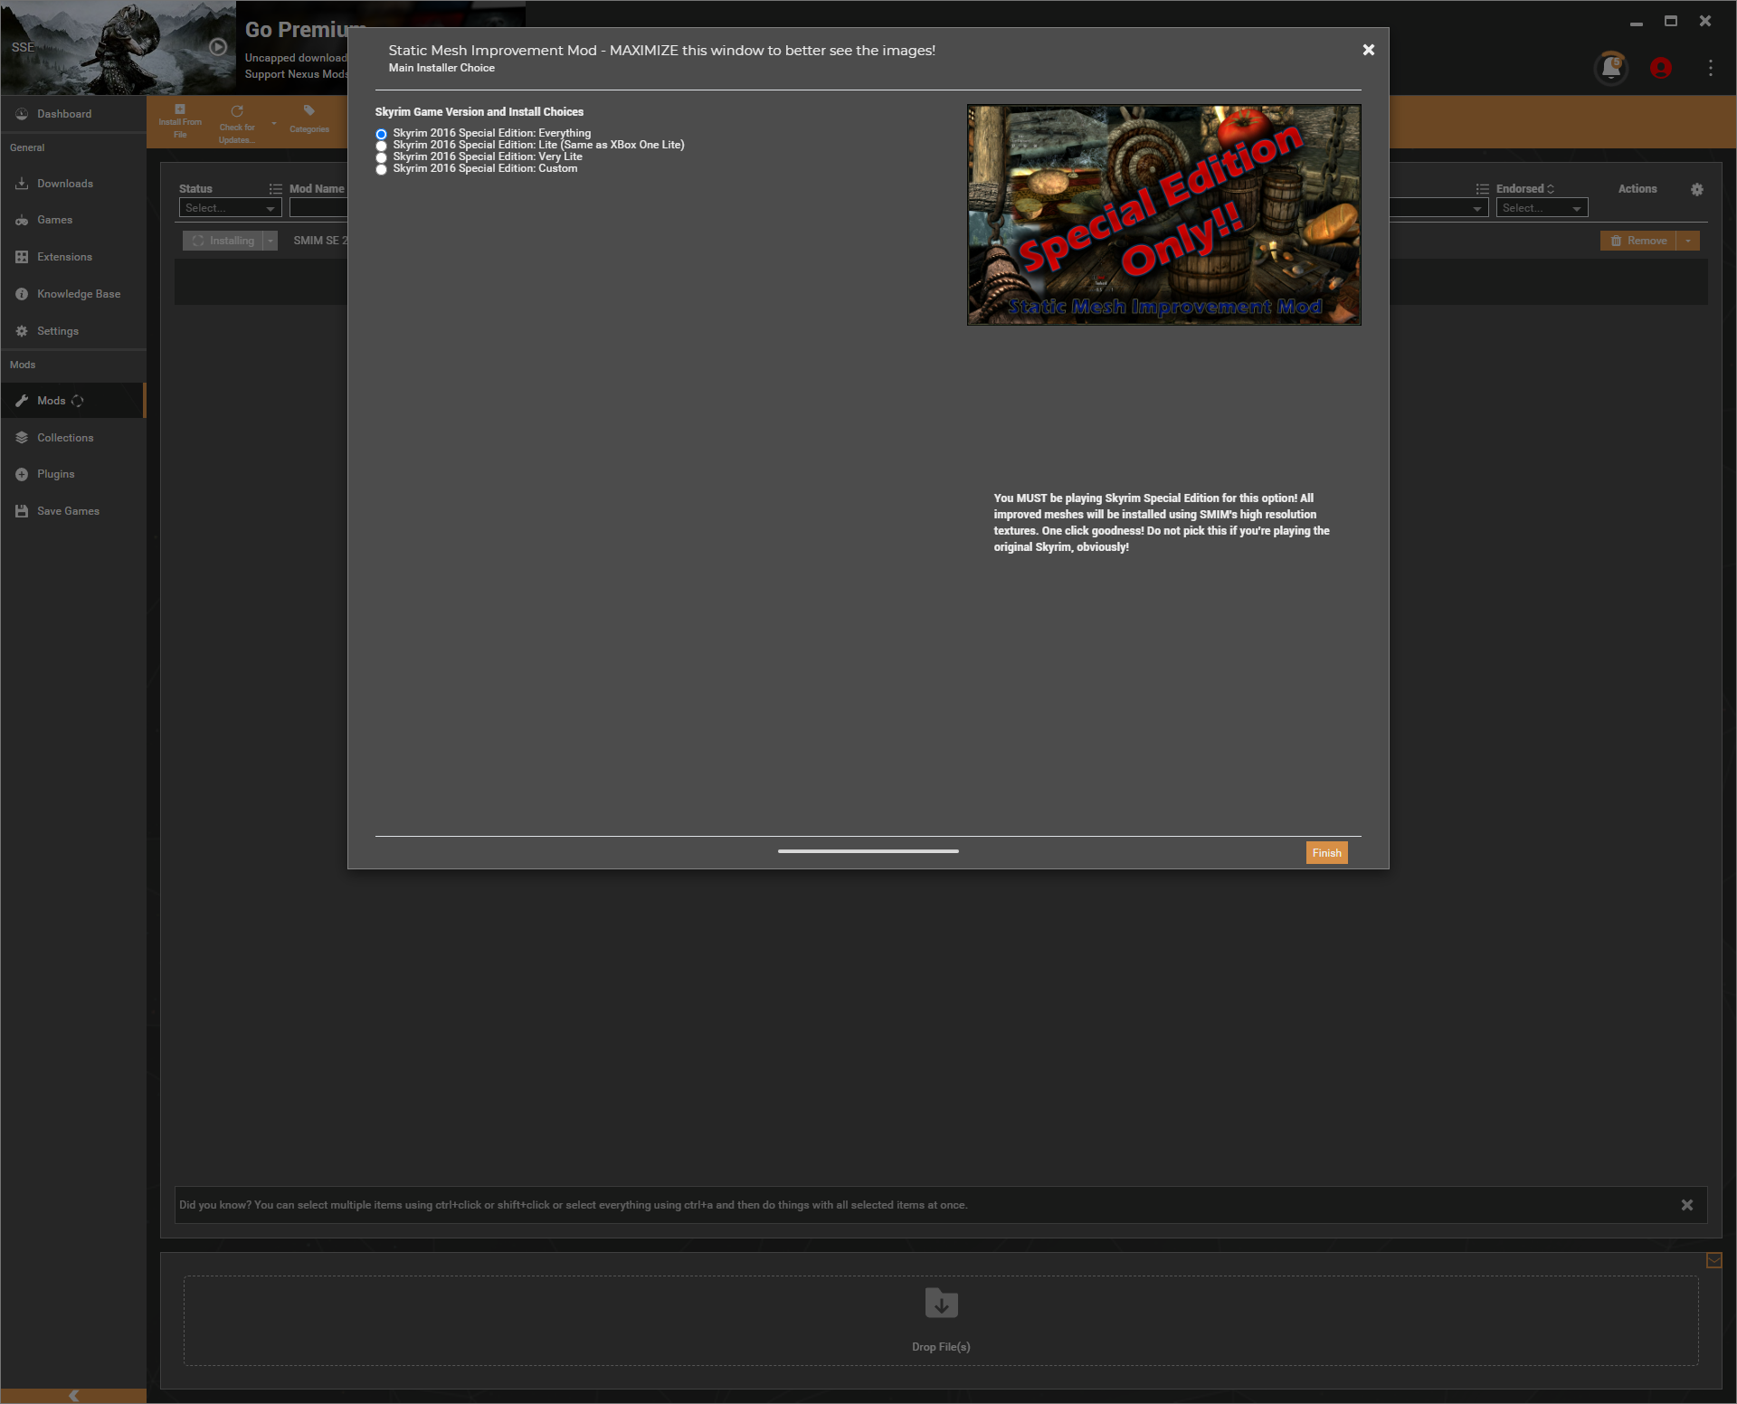Screen dimensions: 1737x1404
Task: Open the Extensions panel
Action: pyautogui.click(x=64, y=257)
